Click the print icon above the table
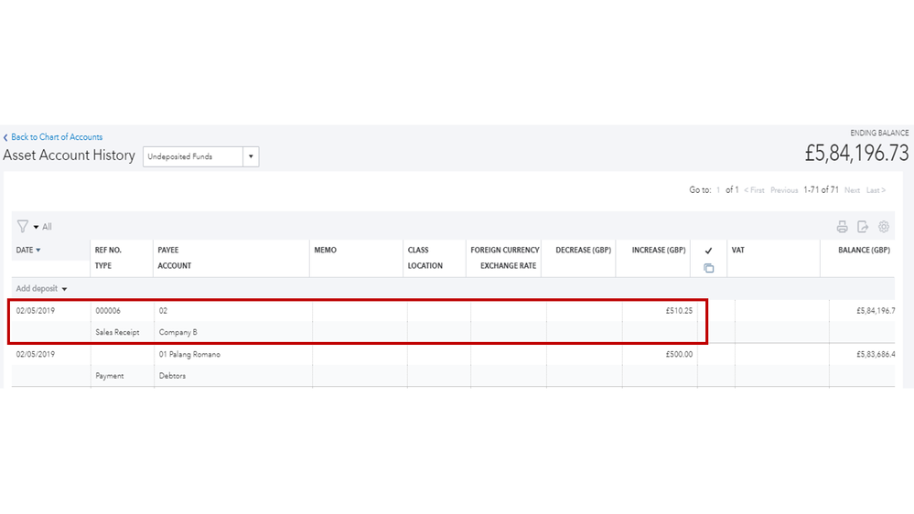The image size is (914, 514). [x=842, y=227]
